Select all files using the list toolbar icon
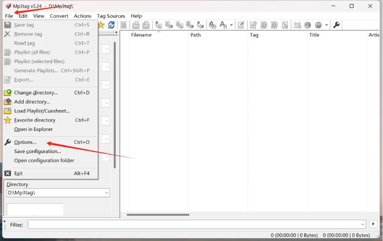The height and width of the screenshot is (241, 383). point(124,25)
